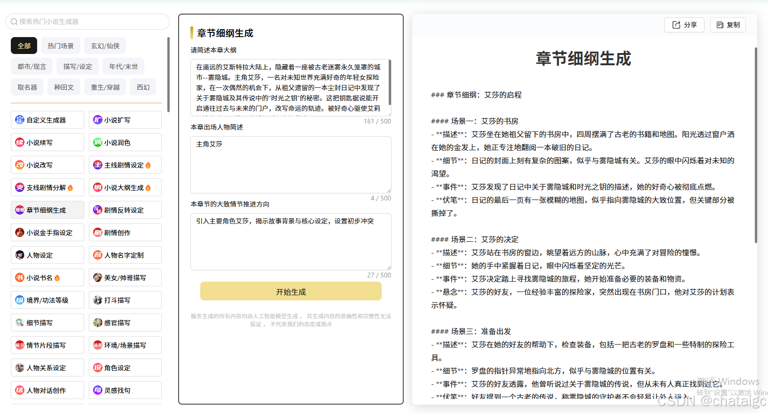Click the 灵感找句 icon
The image size is (768, 414).
(98, 390)
